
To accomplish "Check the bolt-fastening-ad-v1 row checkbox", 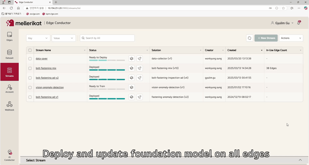I will click(x=30, y=97).
